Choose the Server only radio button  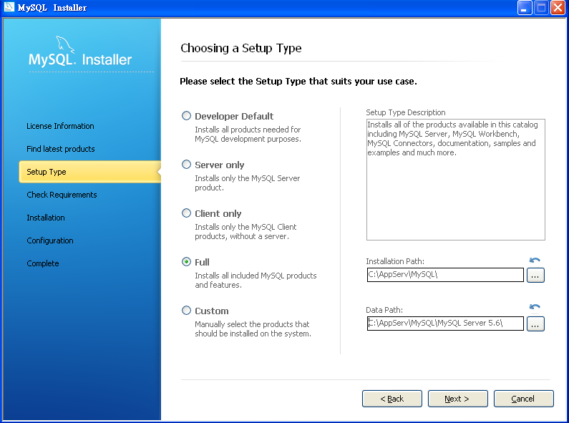point(186,165)
